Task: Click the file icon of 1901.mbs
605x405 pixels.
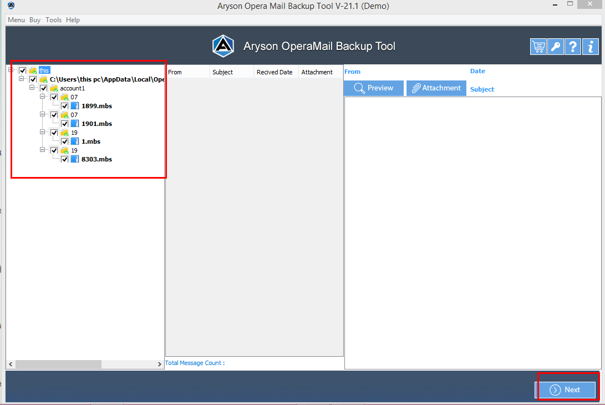Action: 75,124
